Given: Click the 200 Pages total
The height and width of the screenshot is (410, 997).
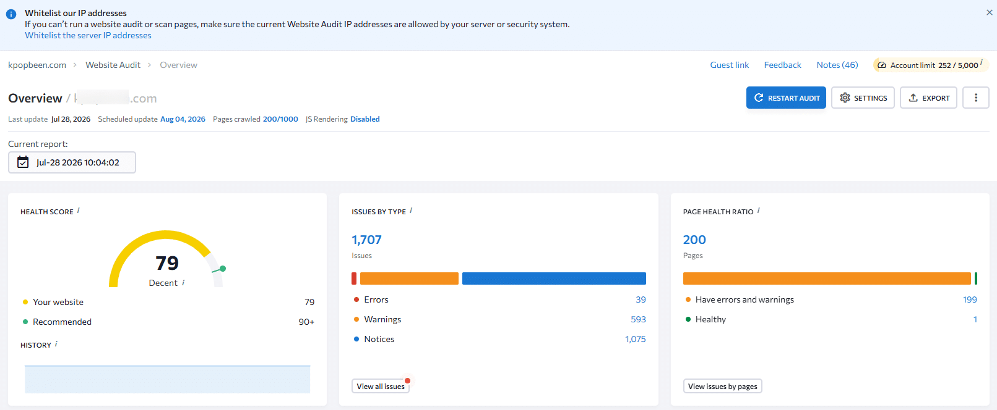Looking at the screenshot, I should tap(694, 240).
